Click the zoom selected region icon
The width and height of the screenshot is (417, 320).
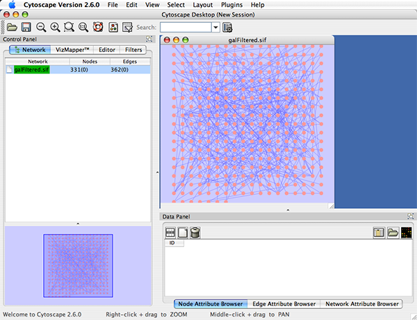69,27
